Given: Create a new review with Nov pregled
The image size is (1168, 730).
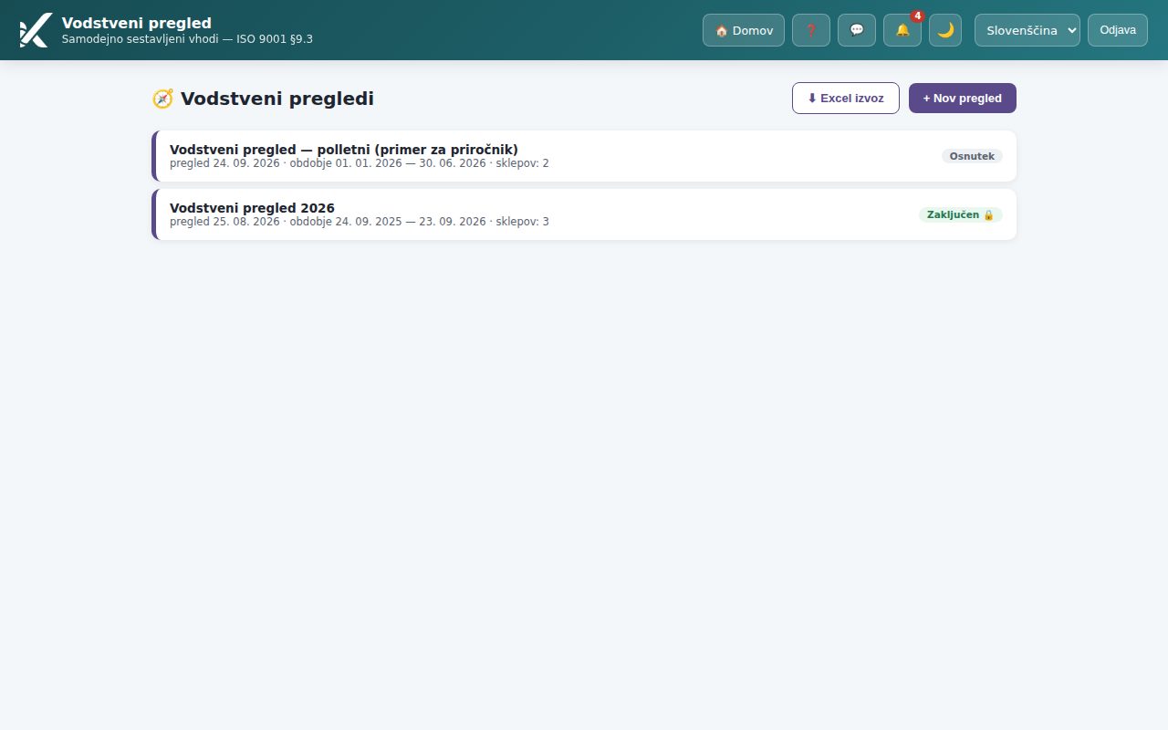Looking at the screenshot, I should tap(963, 98).
